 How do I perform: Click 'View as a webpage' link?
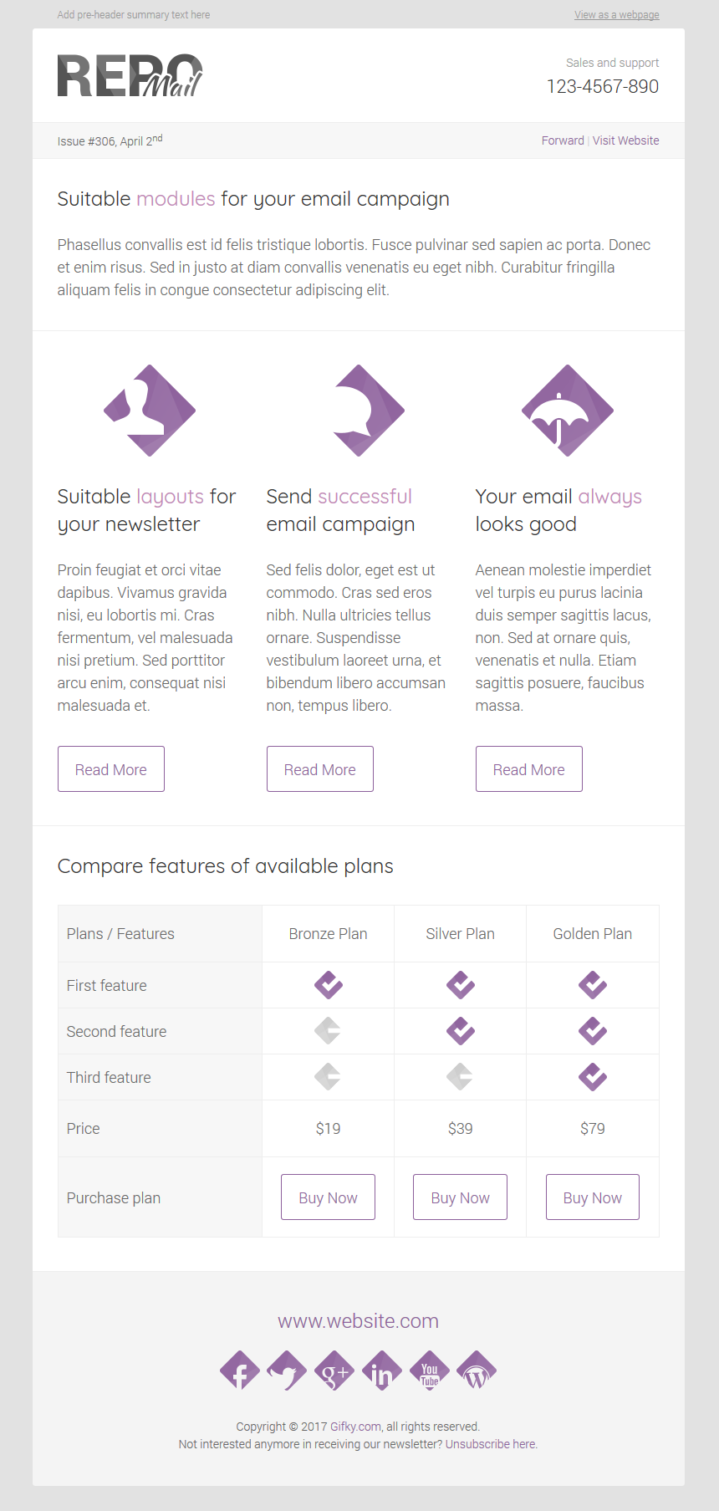click(x=616, y=15)
